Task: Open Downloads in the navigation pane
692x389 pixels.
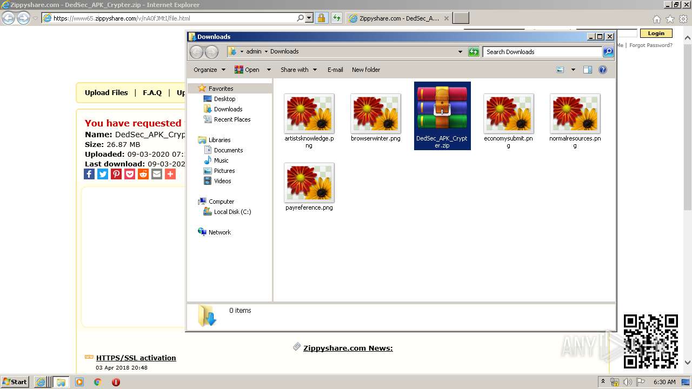Action: (228, 109)
